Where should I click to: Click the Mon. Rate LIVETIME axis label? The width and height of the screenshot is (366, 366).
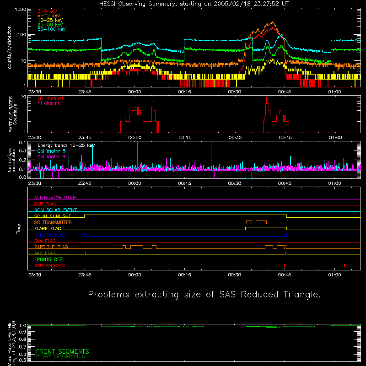coord(12,343)
